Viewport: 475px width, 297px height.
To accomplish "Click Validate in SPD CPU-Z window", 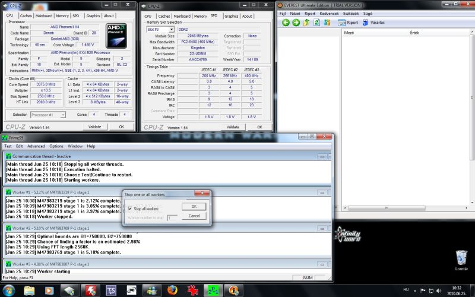I will tap(233, 127).
